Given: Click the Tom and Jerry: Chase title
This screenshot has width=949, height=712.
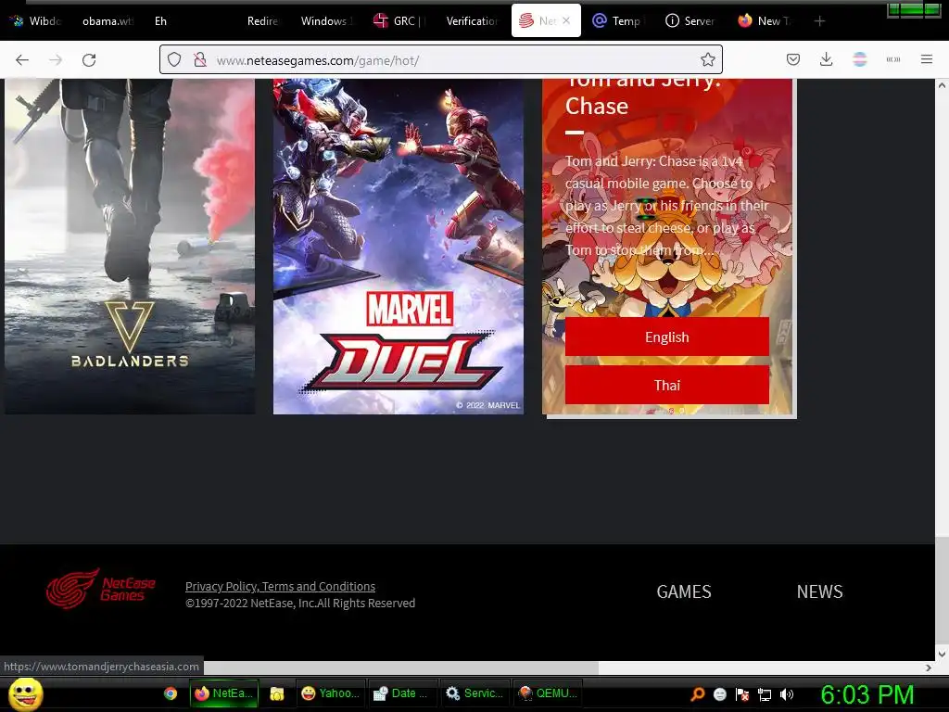Looking at the screenshot, I should [643, 95].
